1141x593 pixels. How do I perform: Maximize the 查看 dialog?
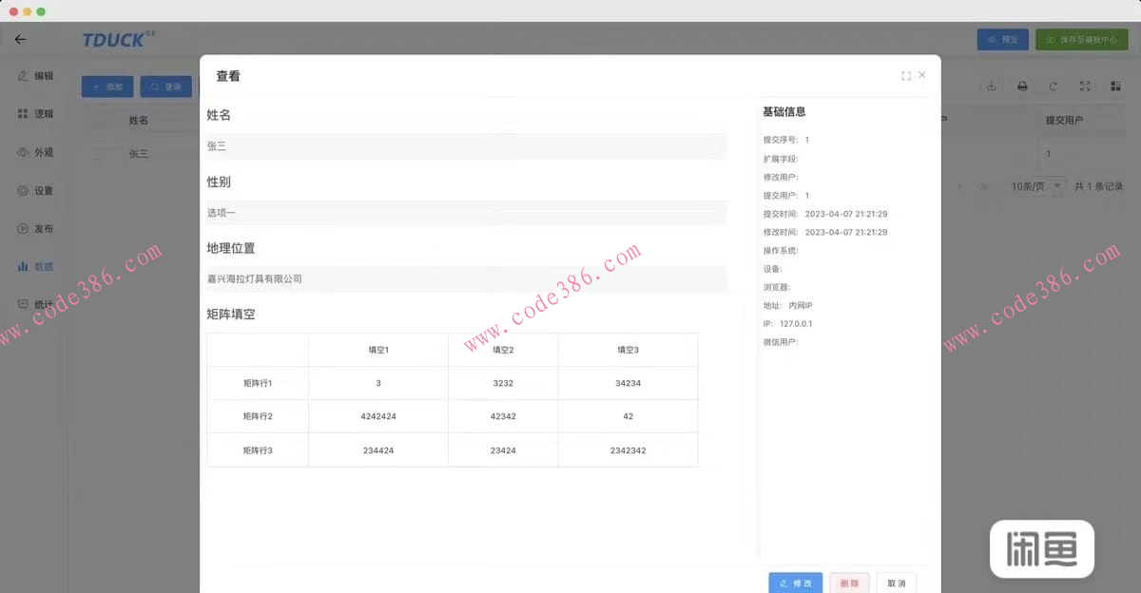(906, 76)
